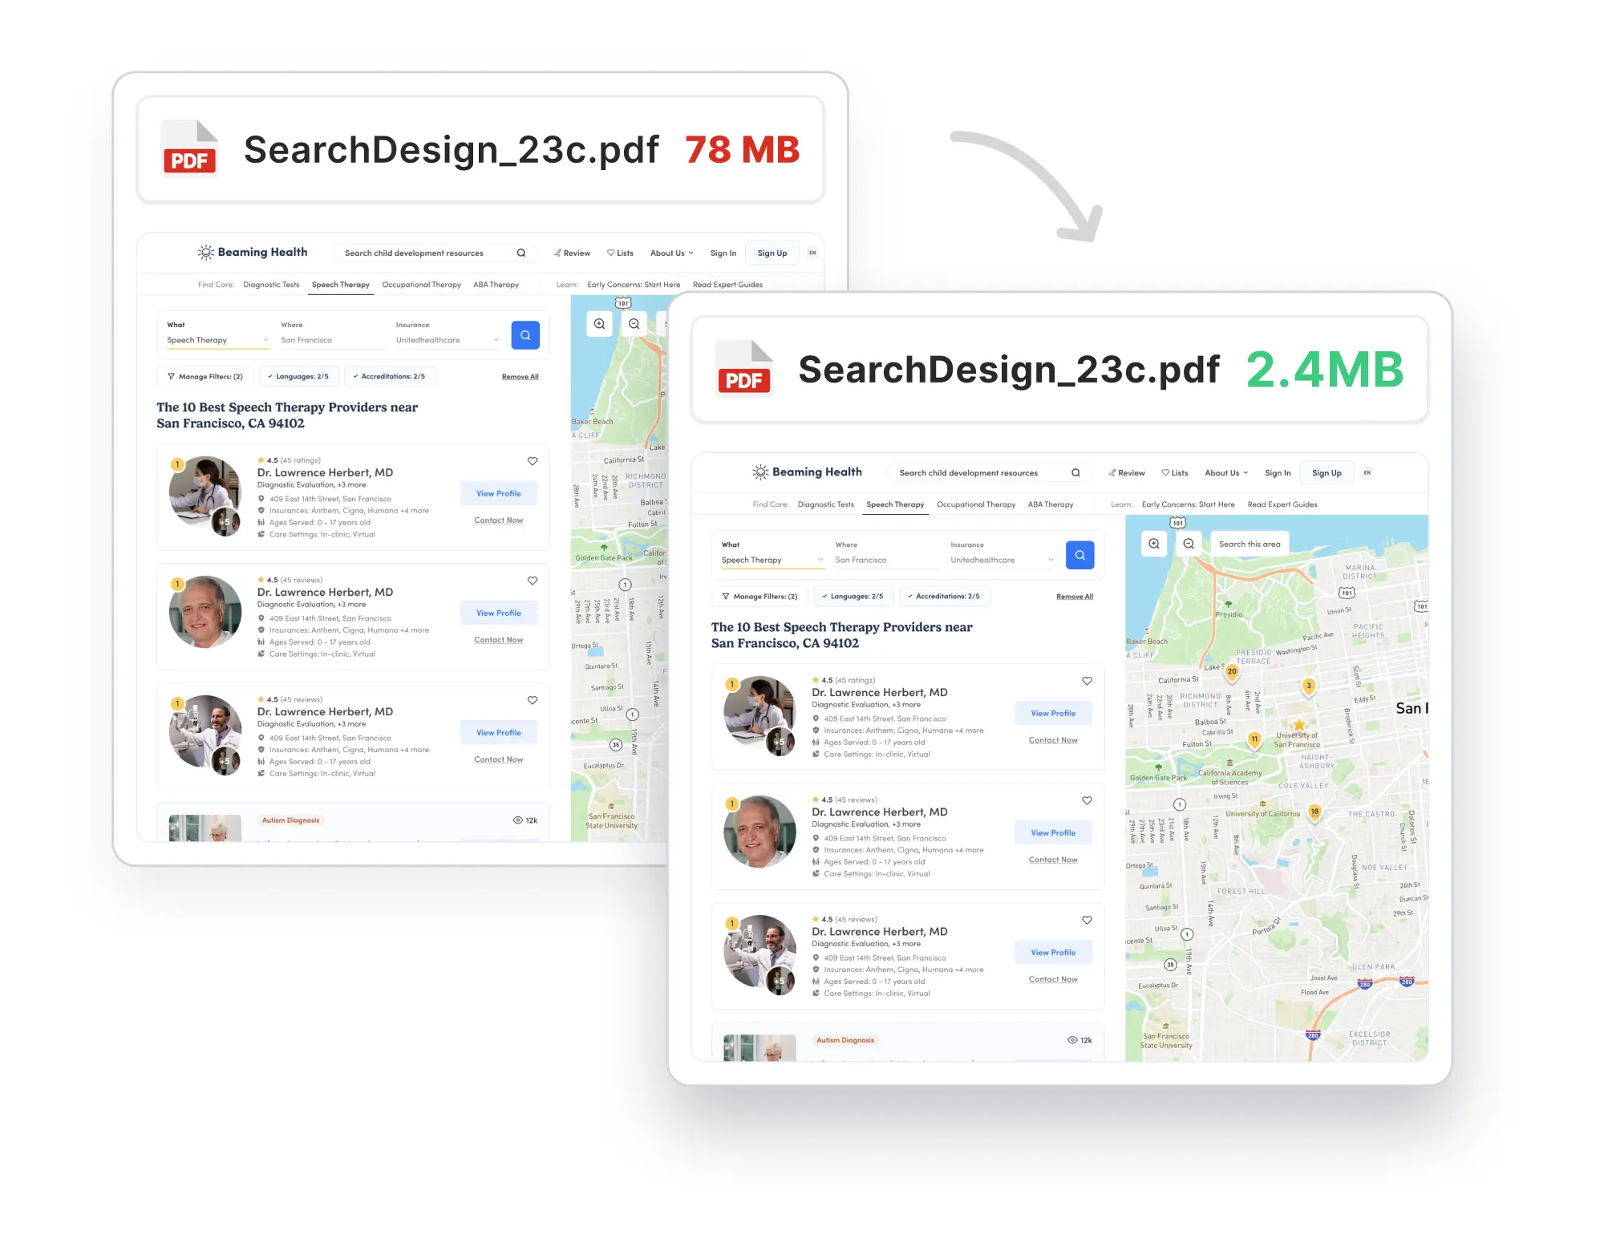Open the Occupational Therapy section
The image size is (1604, 1255).
pyautogui.click(x=976, y=504)
